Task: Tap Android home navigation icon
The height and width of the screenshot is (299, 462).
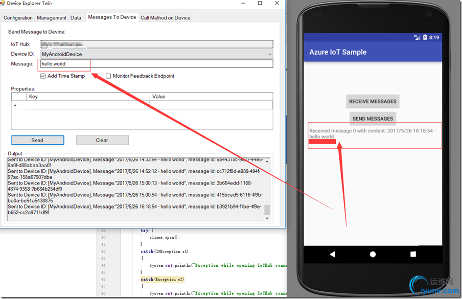Action: 373,254
